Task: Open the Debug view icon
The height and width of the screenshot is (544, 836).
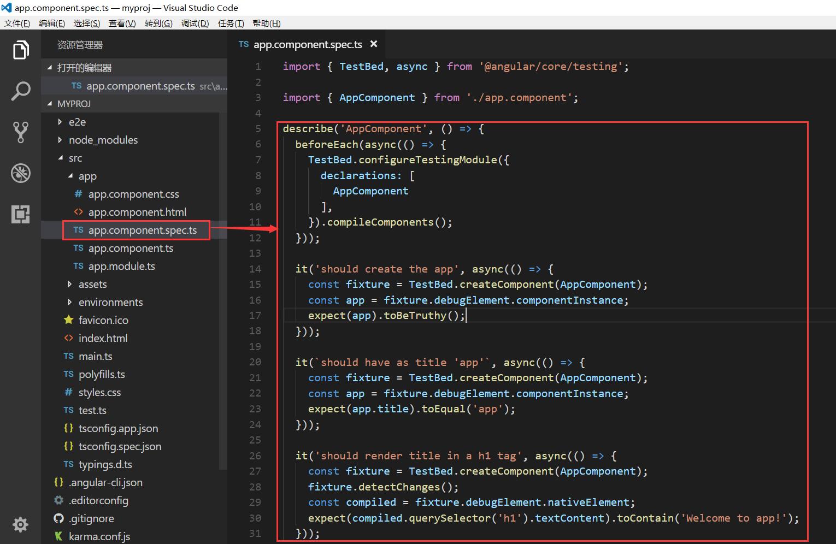Action: [21, 173]
